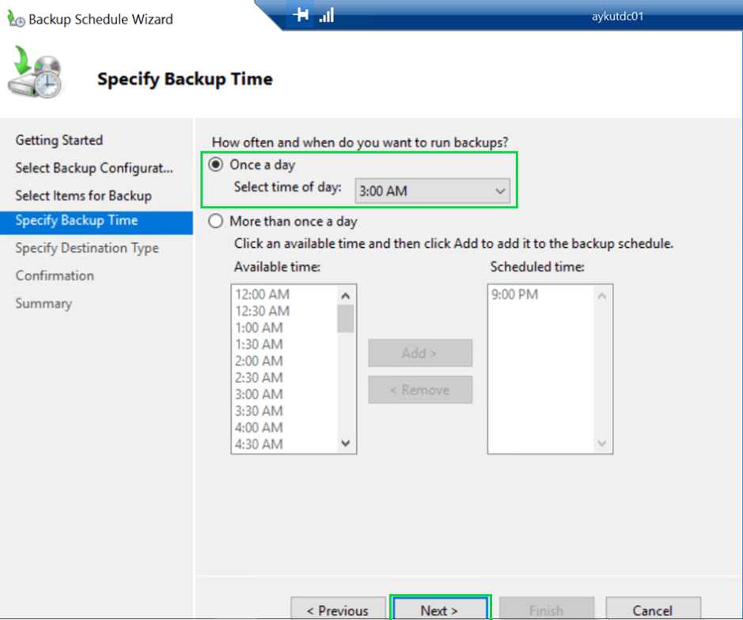Click the backup disk-and-clock header icon
Image resolution: width=743 pixels, height=620 pixels.
click(x=36, y=77)
